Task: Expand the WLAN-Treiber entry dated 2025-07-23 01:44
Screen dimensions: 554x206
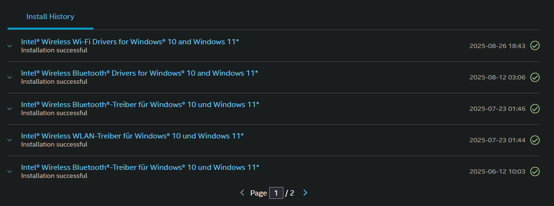Action: click(10, 140)
